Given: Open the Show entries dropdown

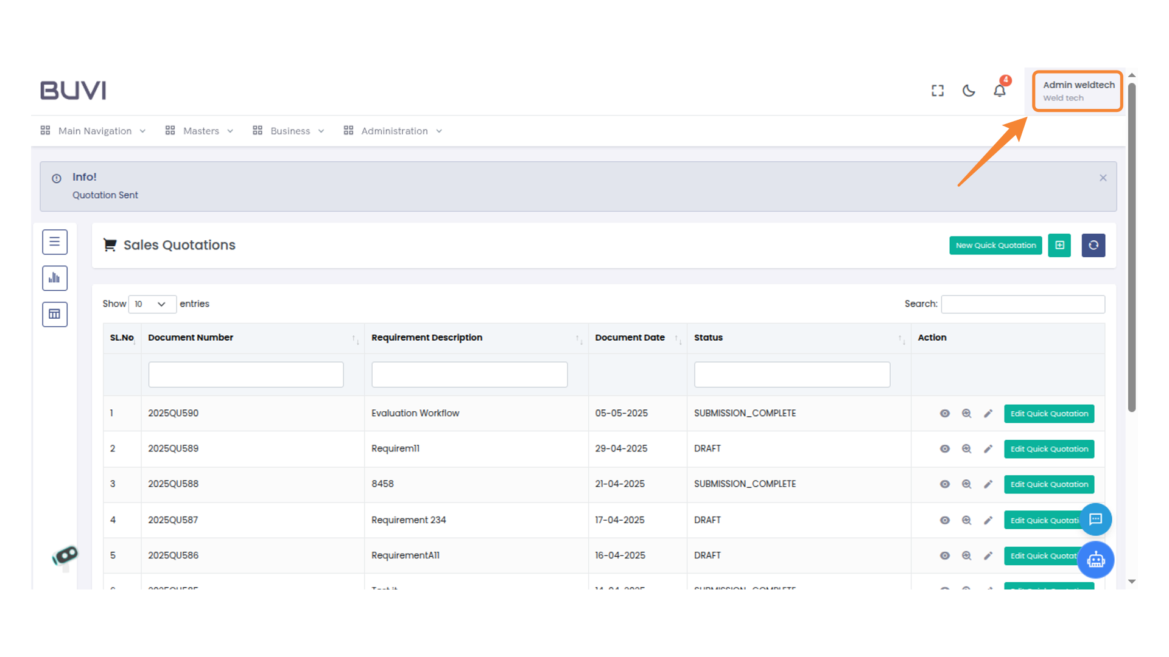Looking at the screenshot, I should pos(152,304).
